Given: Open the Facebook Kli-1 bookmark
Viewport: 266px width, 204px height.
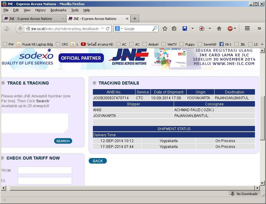Looking at the screenshot, I should 226,44.
